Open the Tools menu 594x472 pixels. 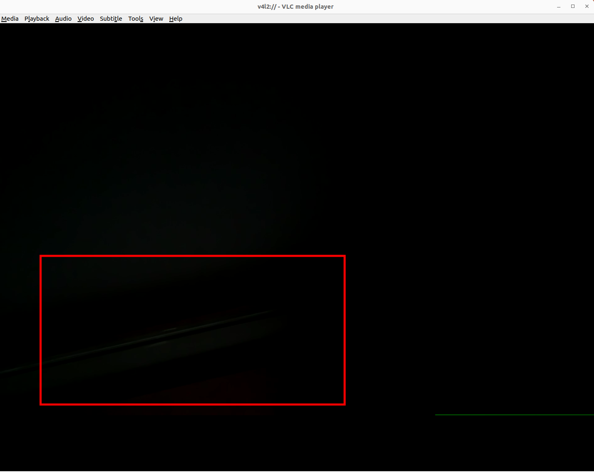click(x=136, y=19)
